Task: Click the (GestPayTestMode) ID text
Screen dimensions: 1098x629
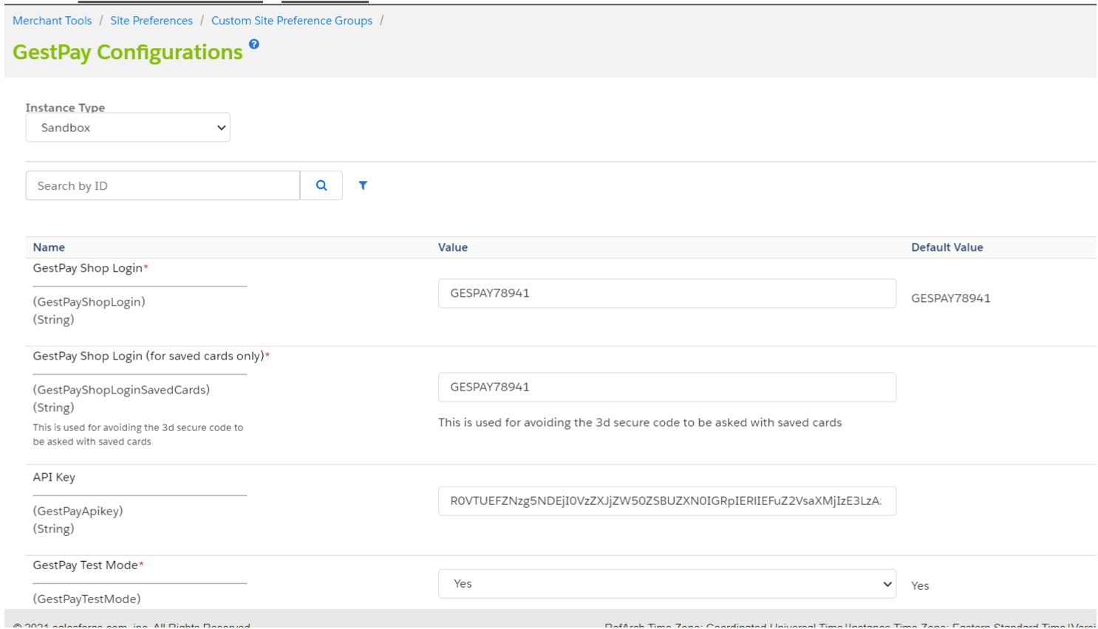Action: (x=86, y=599)
